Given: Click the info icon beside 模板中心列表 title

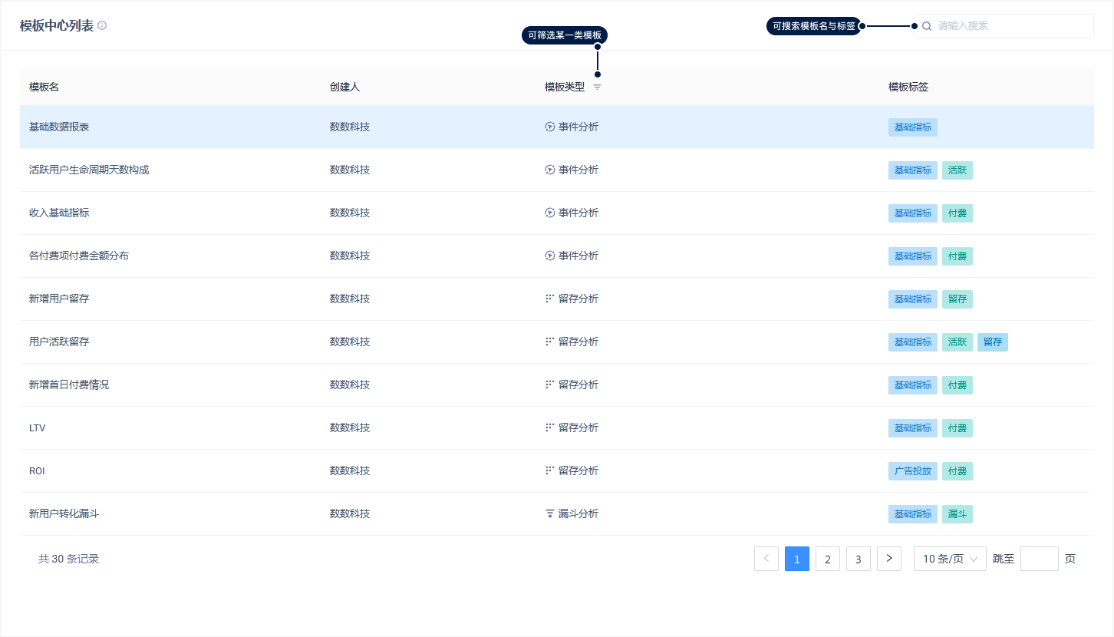Looking at the screenshot, I should pos(102,25).
